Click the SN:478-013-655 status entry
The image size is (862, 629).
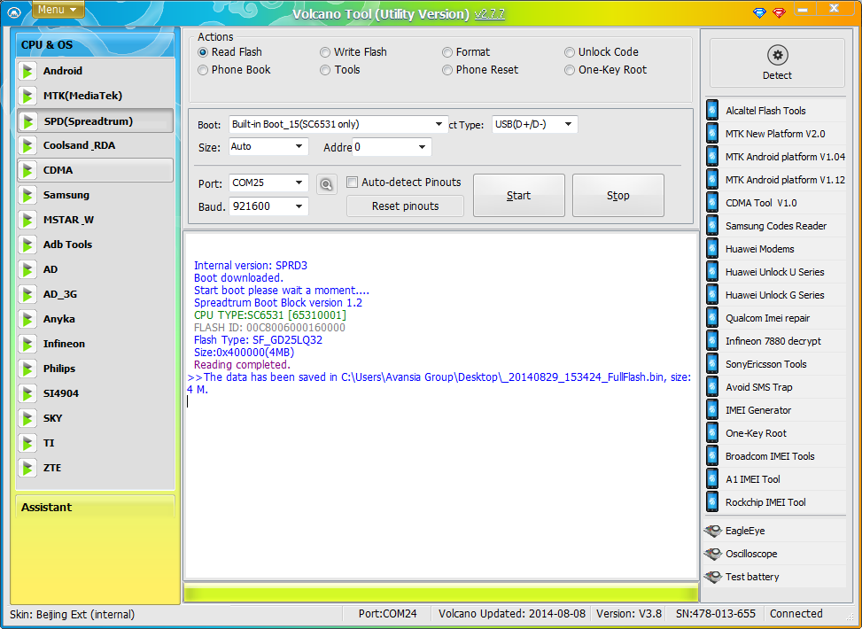(x=717, y=614)
